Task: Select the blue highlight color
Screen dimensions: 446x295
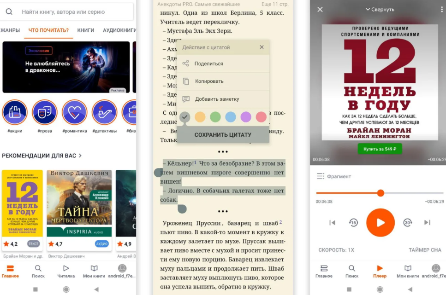Action: click(231, 117)
